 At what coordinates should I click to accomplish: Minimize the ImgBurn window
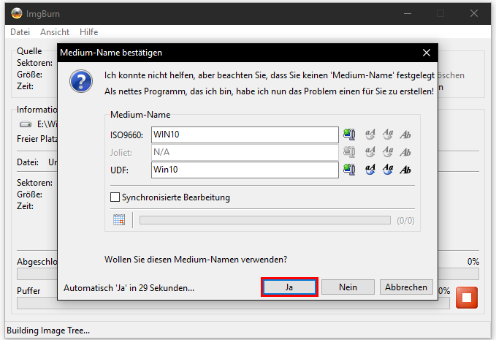(408, 14)
